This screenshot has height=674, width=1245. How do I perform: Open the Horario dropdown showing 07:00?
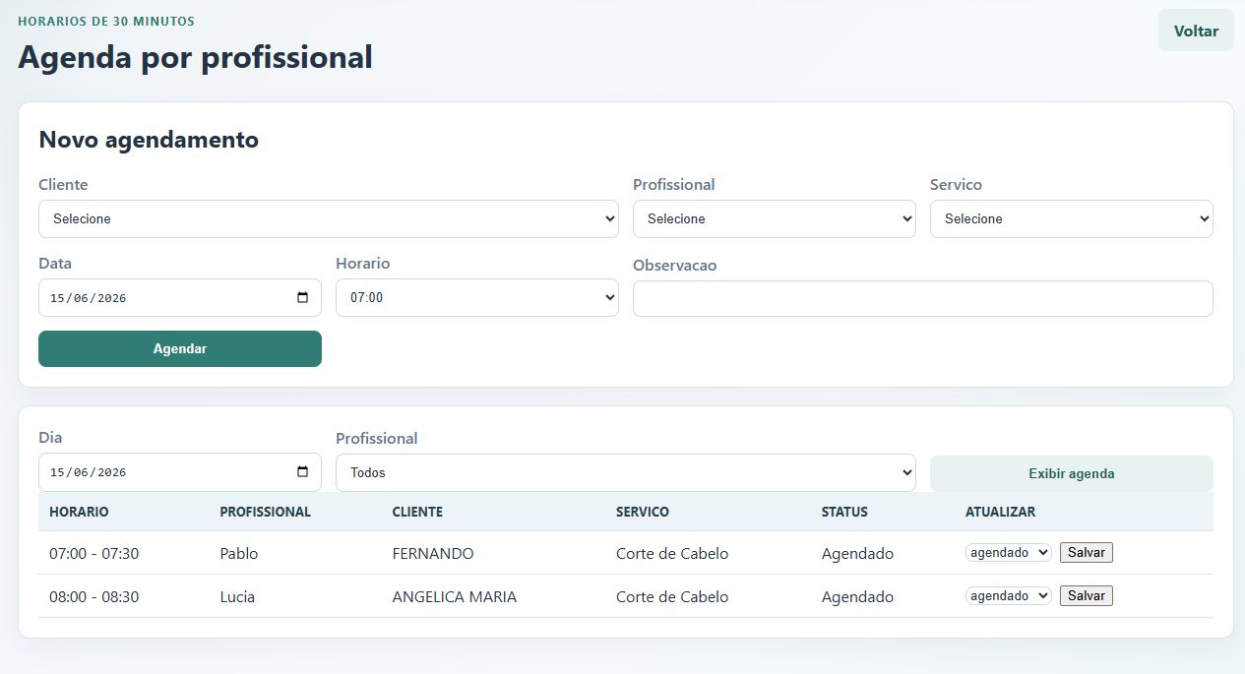pyautogui.click(x=477, y=297)
